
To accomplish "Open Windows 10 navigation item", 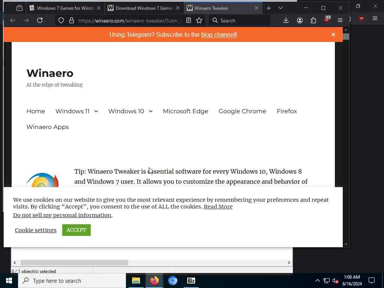I will point(126,111).
